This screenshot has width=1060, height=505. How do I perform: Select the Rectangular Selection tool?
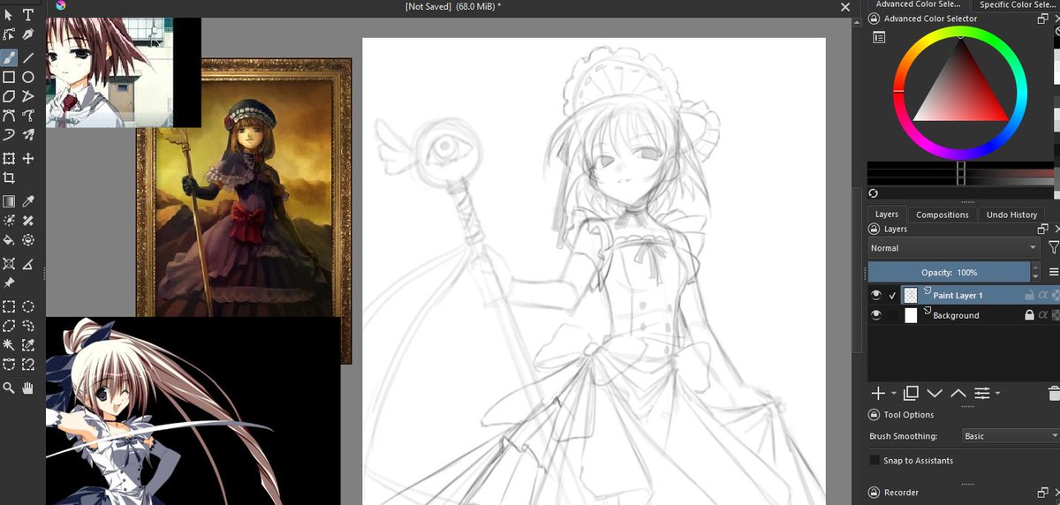point(9,306)
